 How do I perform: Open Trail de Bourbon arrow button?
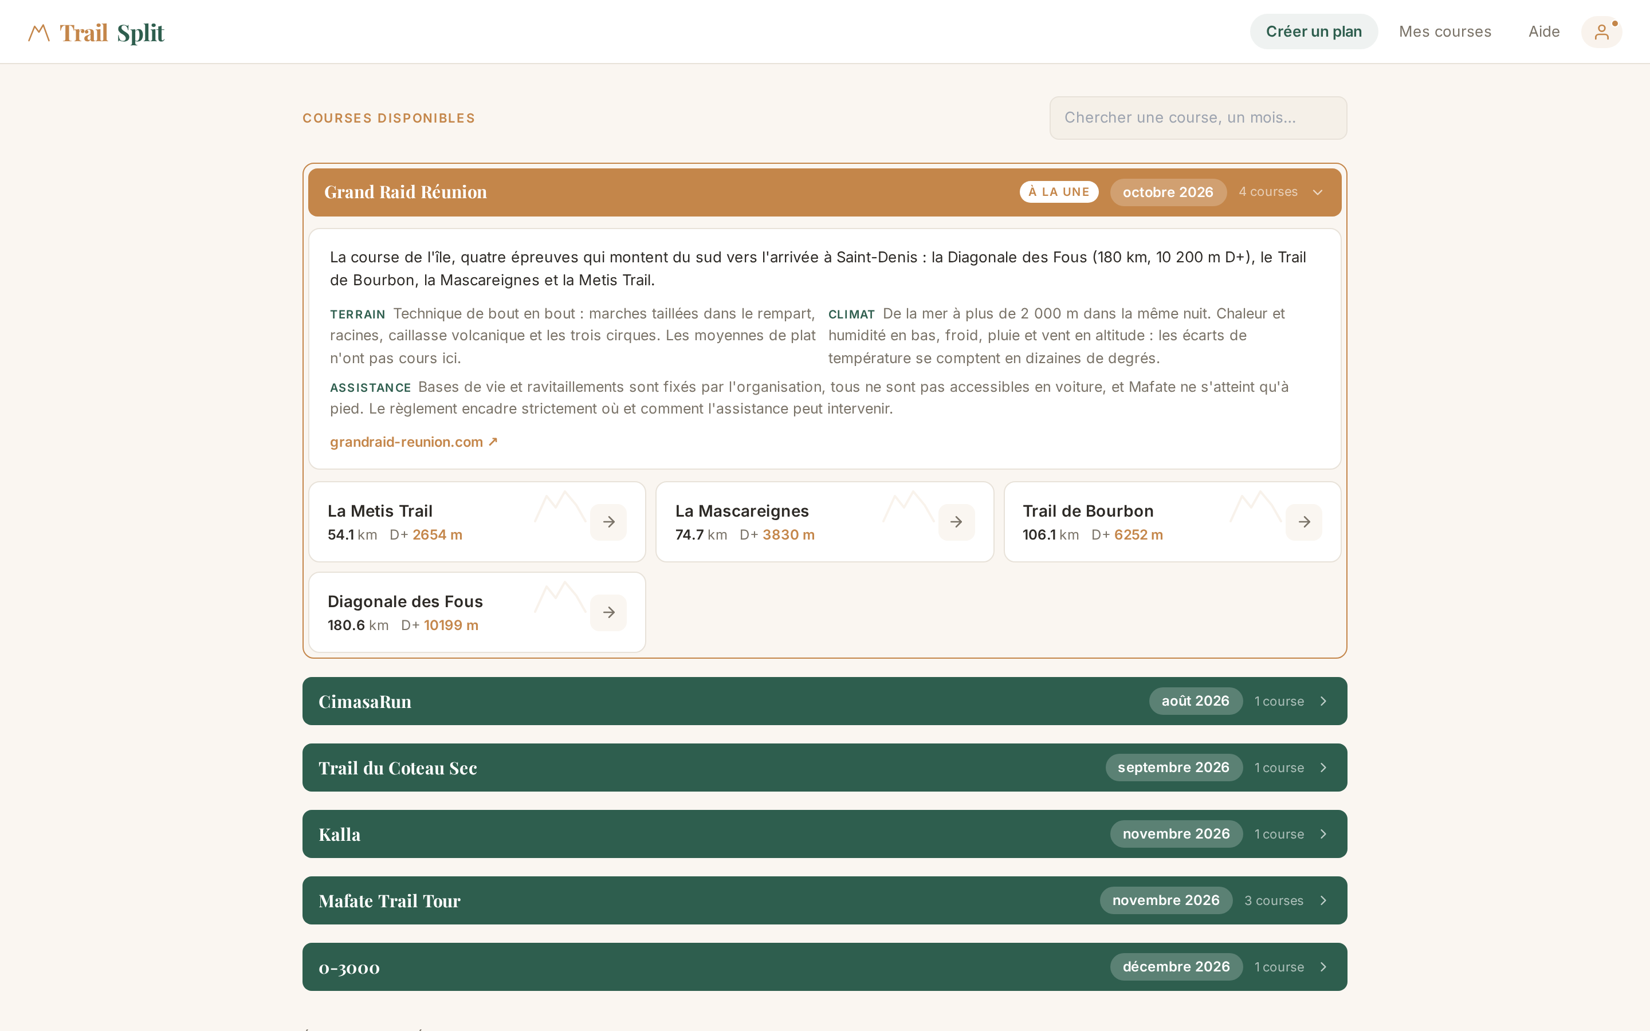[x=1303, y=522]
